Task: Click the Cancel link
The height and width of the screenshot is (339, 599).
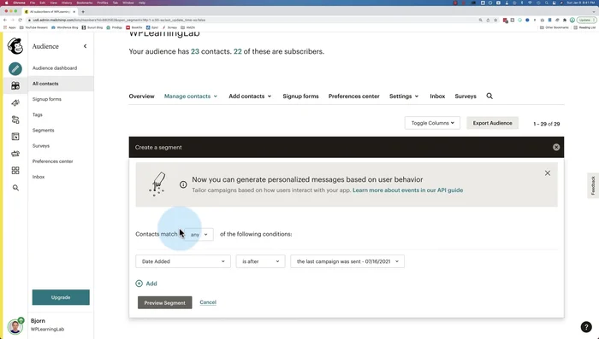Action: (208, 302)
